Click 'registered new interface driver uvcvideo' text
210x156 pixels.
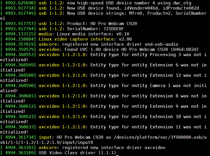tap(114, 147)
